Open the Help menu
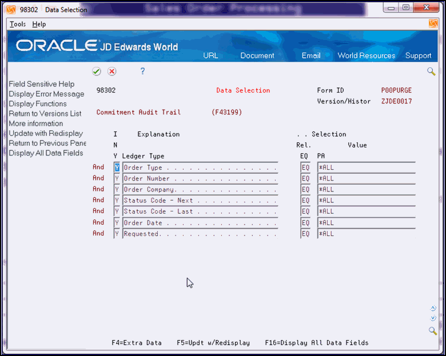Image resolution: width=446 pixels, height=356 pixels. click(39, 24)
